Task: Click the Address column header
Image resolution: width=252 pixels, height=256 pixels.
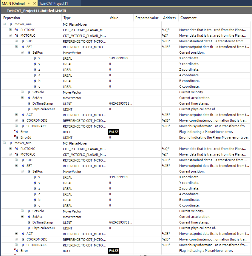Action: pos(169,18)
